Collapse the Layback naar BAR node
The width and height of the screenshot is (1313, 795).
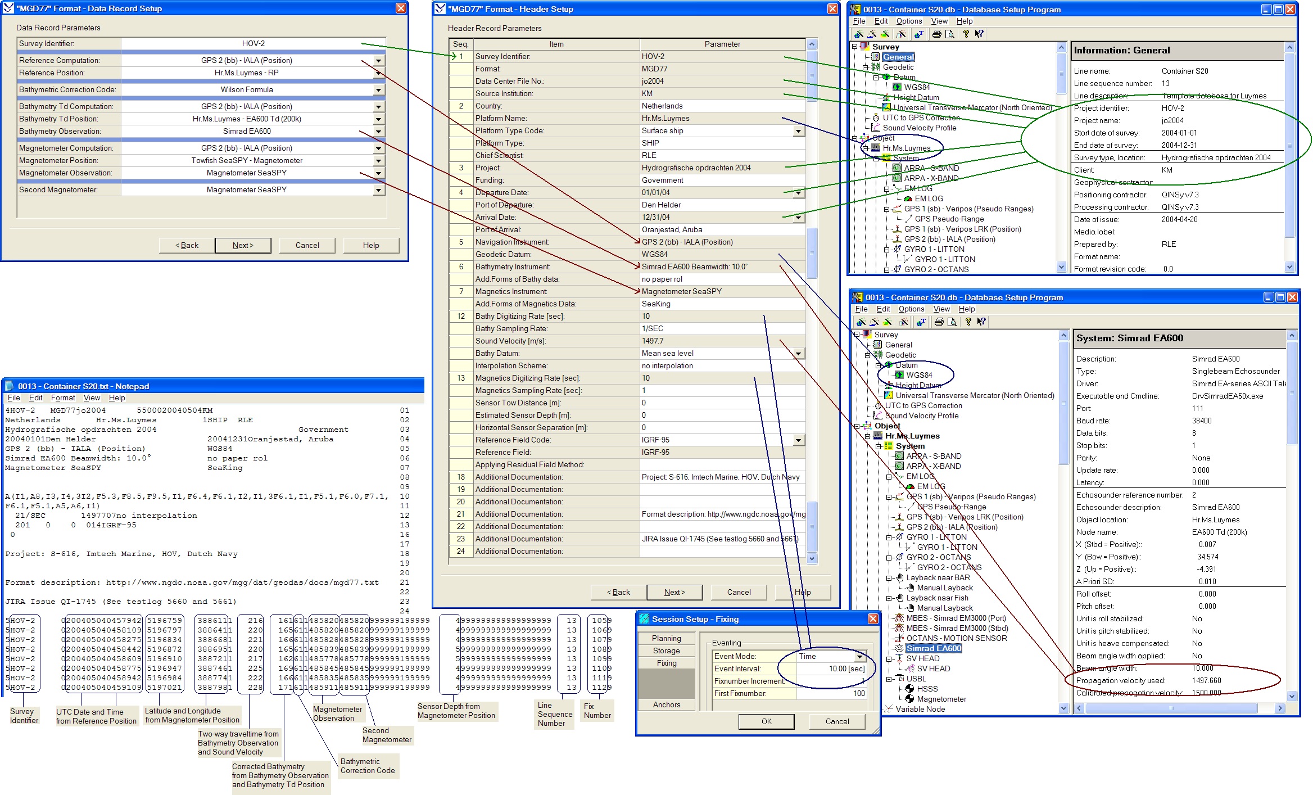pyautogui.click(x=889, y=578)
